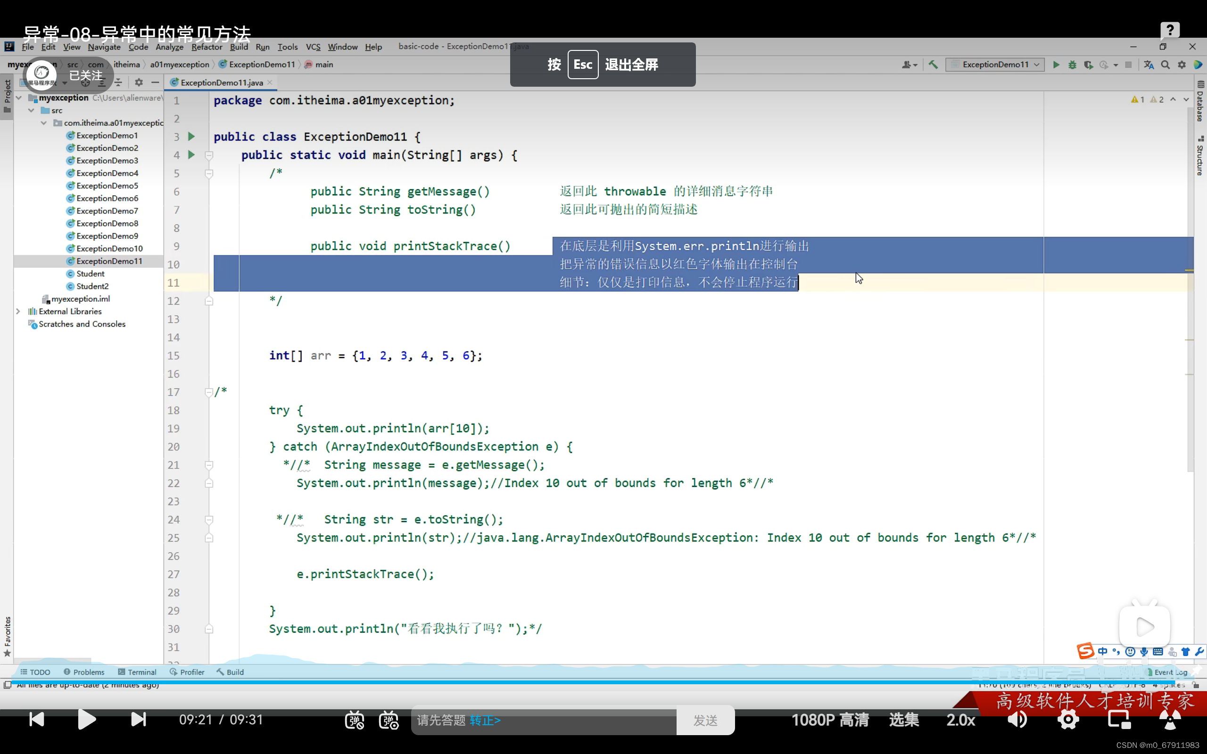Image resolution: width=1207 pixels, height=754 pixels.
Task: Fold the main method code block
Action: [x=209, y=155]
